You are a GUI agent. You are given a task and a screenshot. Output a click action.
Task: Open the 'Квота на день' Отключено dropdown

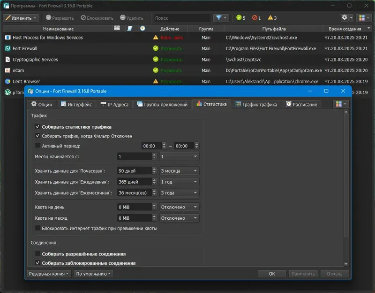pos(179,207)
